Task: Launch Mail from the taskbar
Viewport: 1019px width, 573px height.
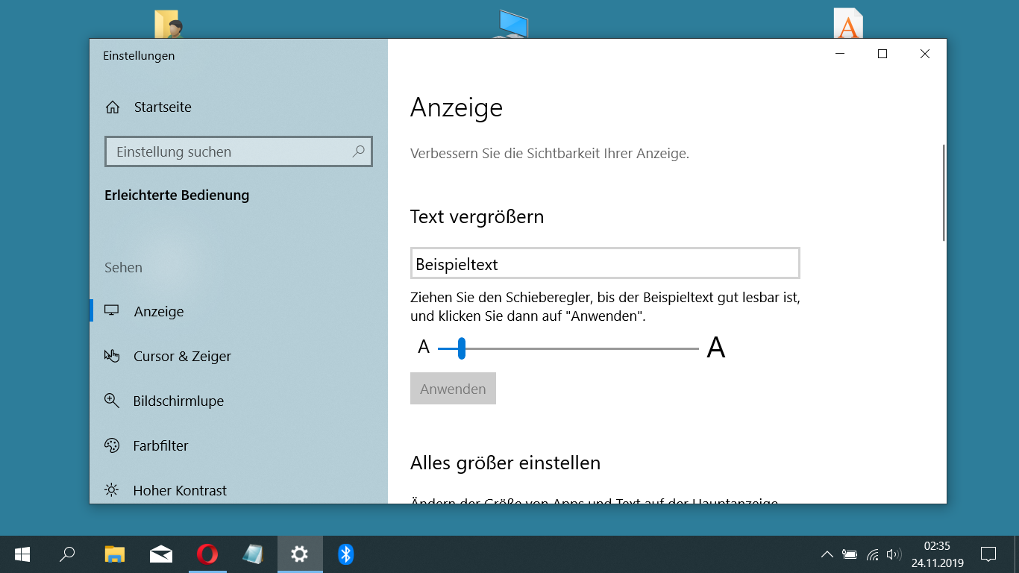Action: [161, 554]
